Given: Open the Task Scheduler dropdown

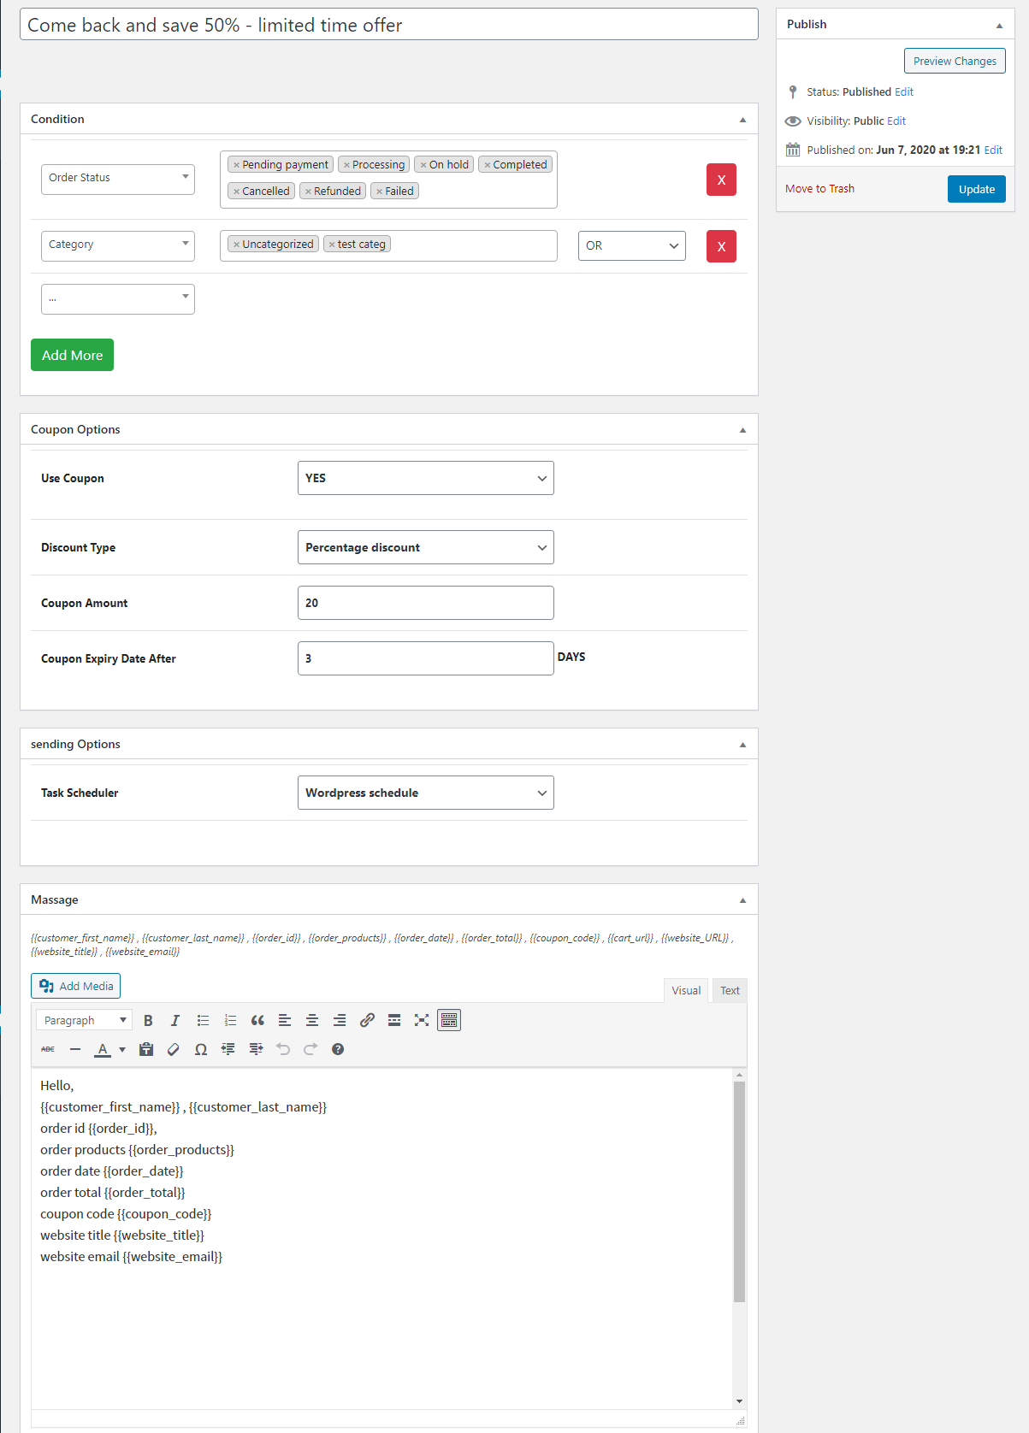Looking at the screenshot, I should tap(426, 793).
